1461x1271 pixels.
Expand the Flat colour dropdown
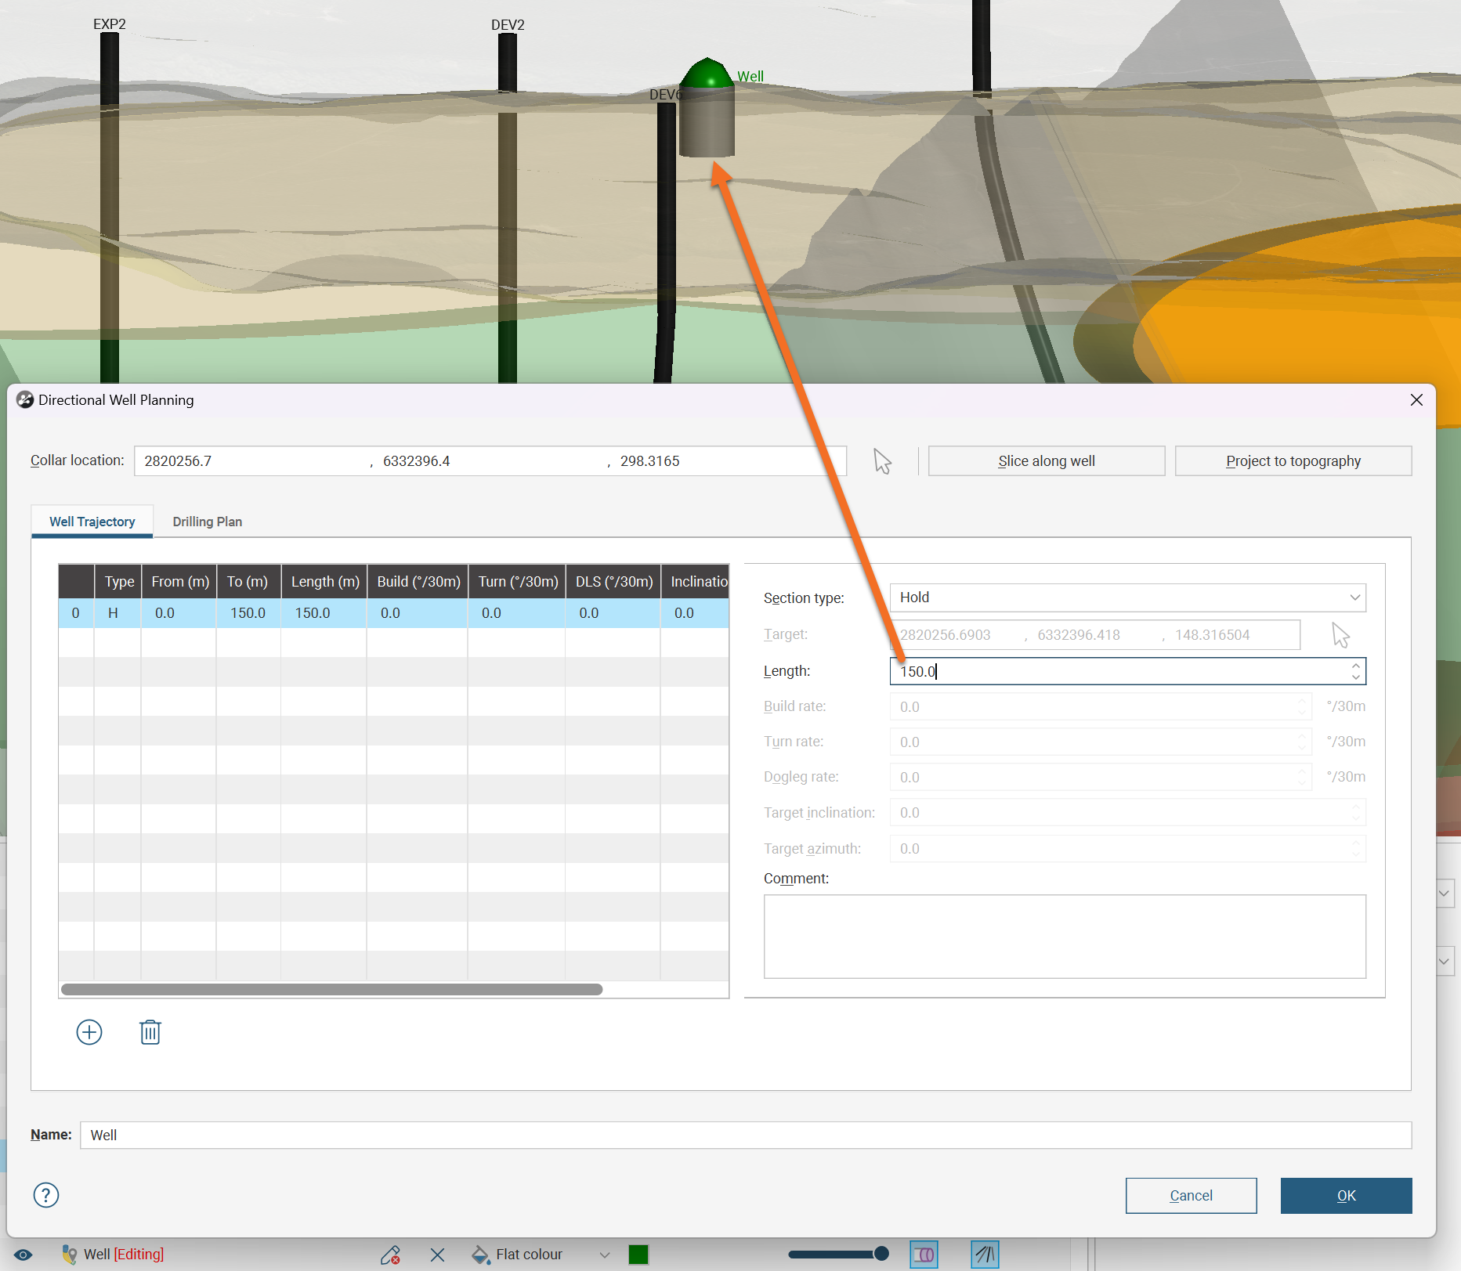[x=605, y=1255]
